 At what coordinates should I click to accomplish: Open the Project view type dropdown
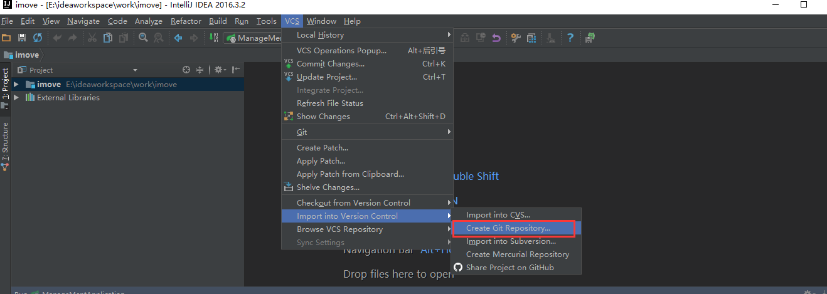pos(135,70)
